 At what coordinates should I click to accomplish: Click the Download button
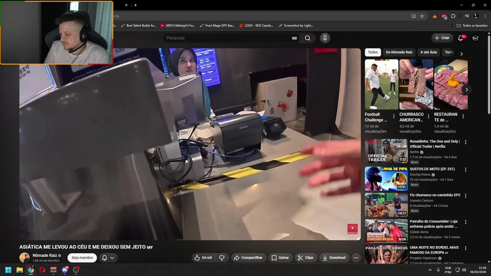[334, 258]
